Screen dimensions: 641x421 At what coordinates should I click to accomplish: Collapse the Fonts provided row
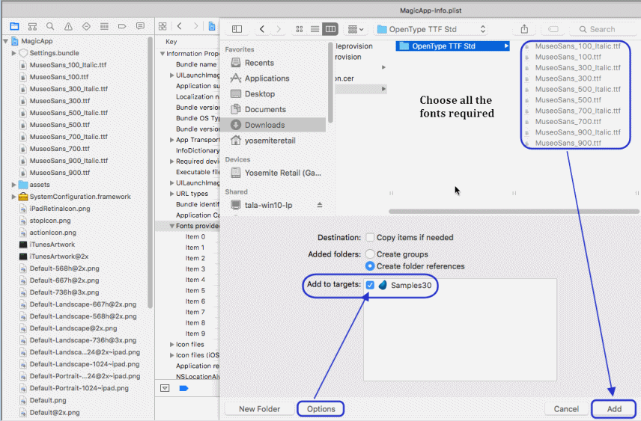(x=172, y=226)
